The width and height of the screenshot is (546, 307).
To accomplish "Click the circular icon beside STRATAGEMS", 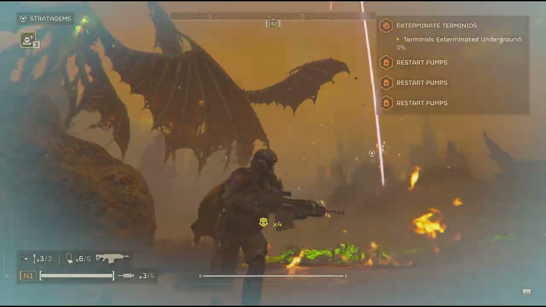I will 23,19.
